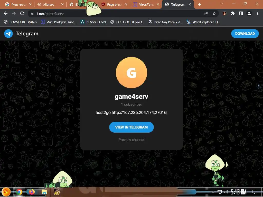Open the Extensions puzzle icon
Image resolution: width=263 pixels, height=197 pixels.
233,13
